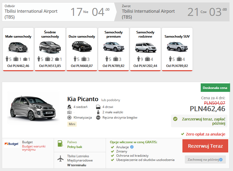The image size is (233, 171).
Task: Select the Małe samochody category card
Action: (18, 49)
